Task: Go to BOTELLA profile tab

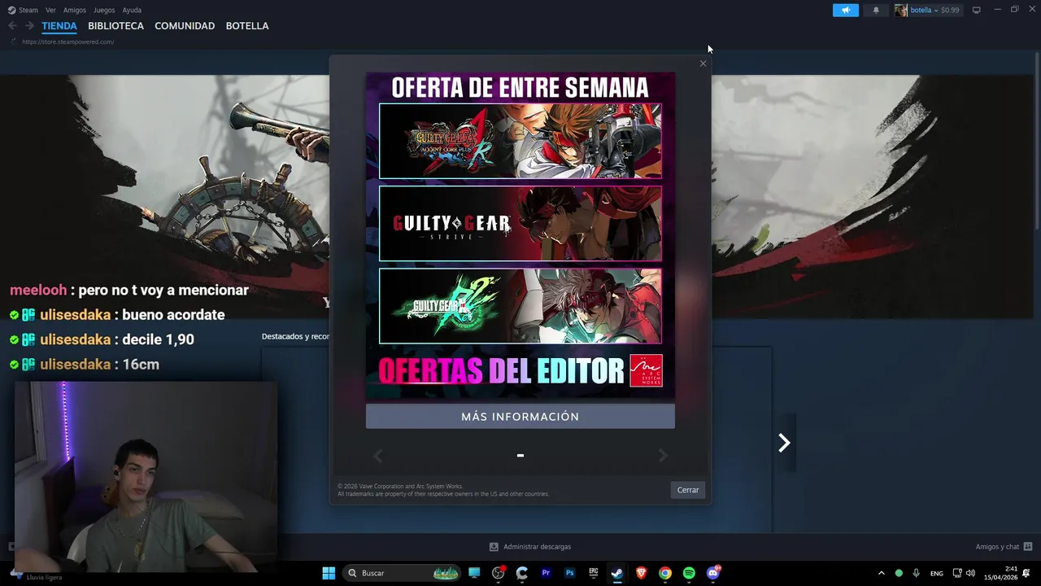Action: [247, 26]
